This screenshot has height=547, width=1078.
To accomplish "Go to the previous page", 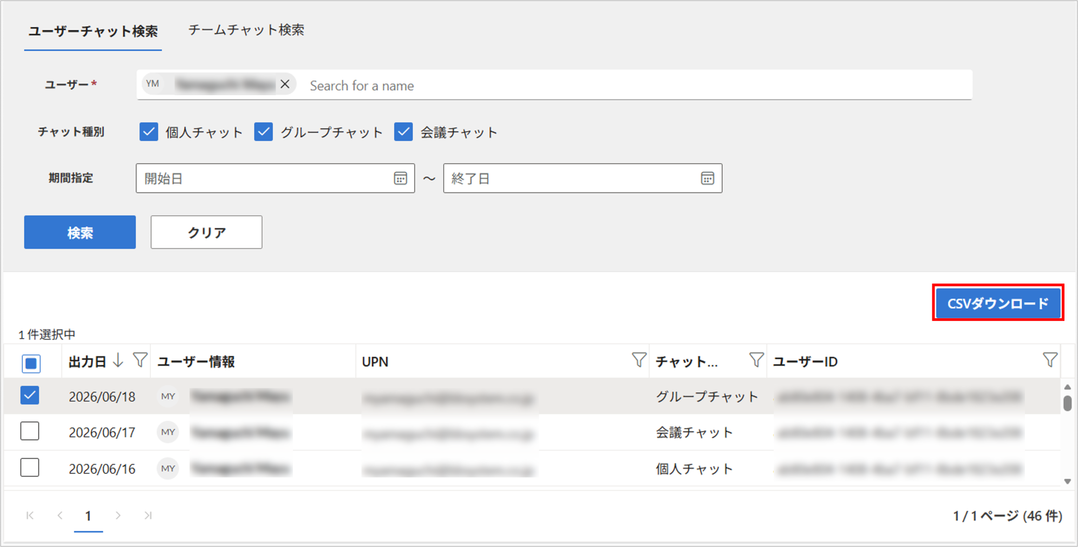I will pos(60,516).
